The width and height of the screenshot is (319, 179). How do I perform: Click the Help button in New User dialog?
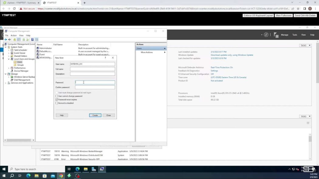point(62,115)
